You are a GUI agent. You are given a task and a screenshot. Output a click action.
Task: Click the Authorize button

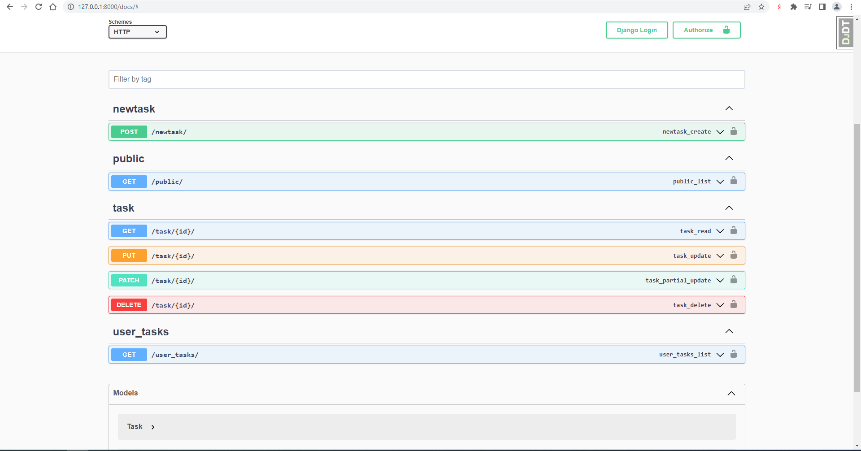pos(706,30)
